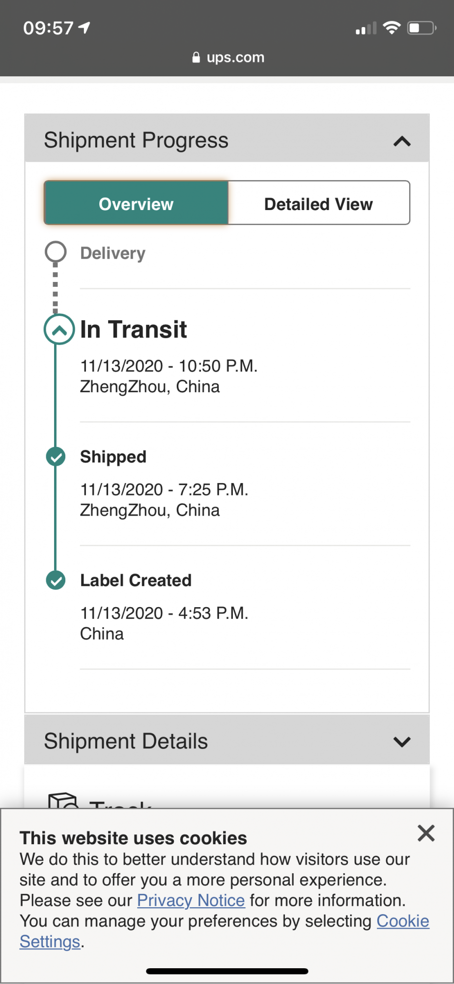Switch to the Overview tab

(136, 204)
